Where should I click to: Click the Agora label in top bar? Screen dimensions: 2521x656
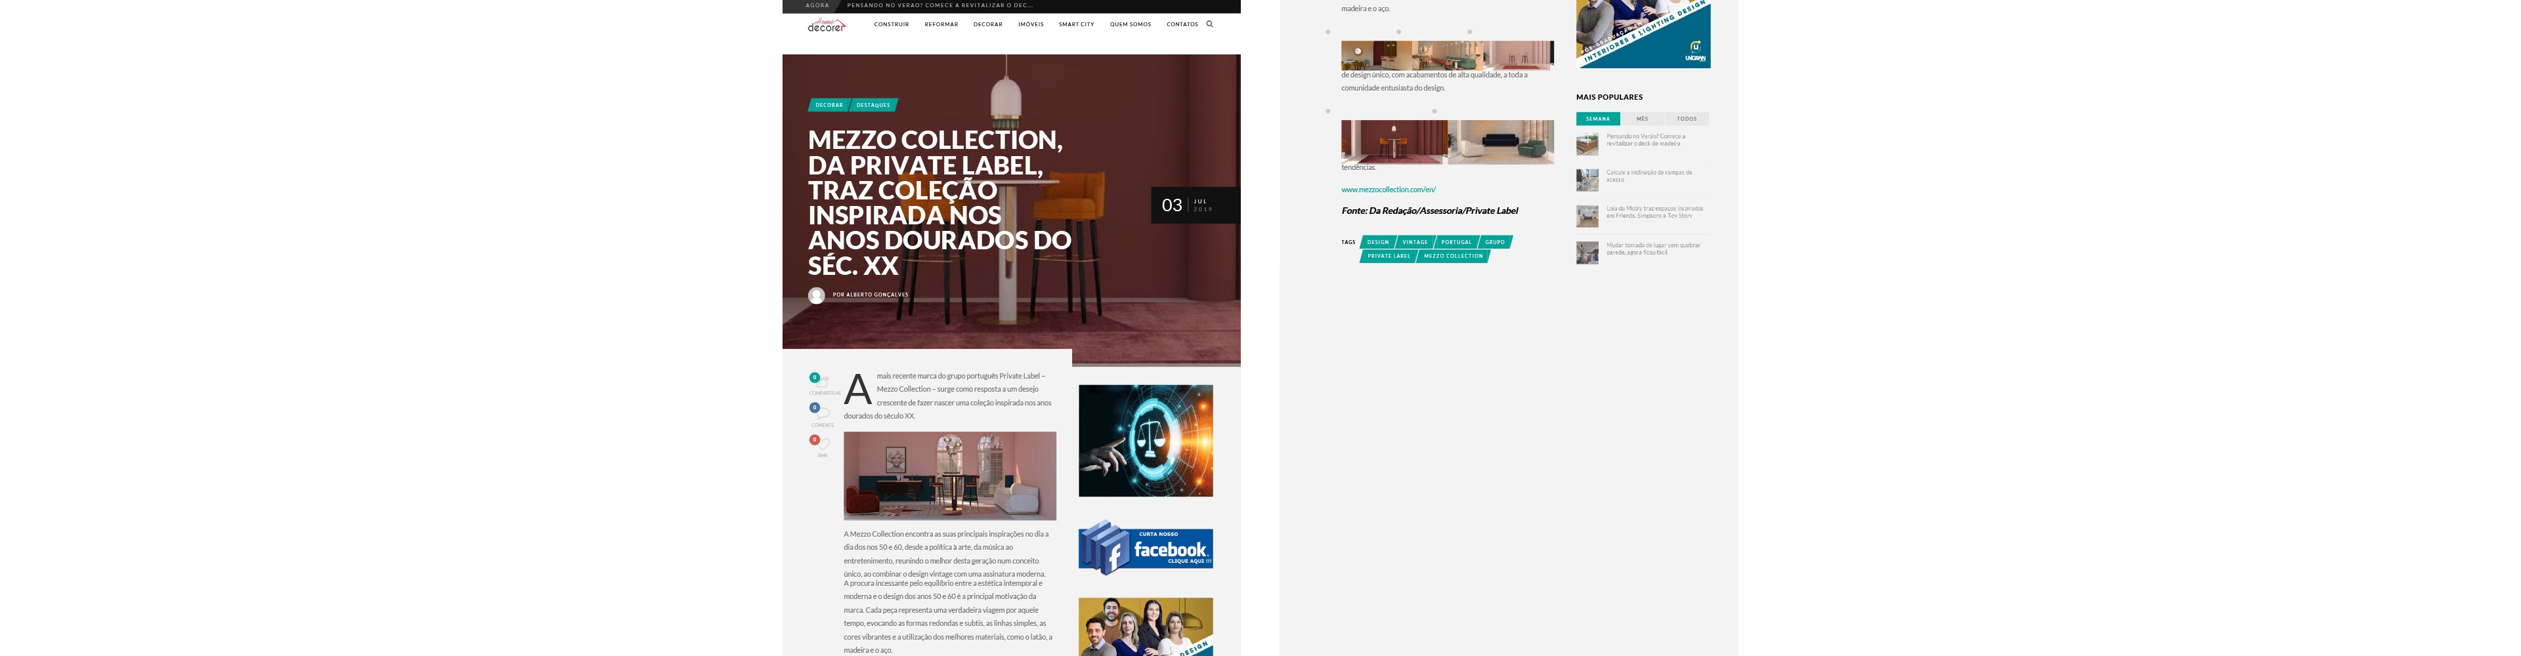[817, 6]
